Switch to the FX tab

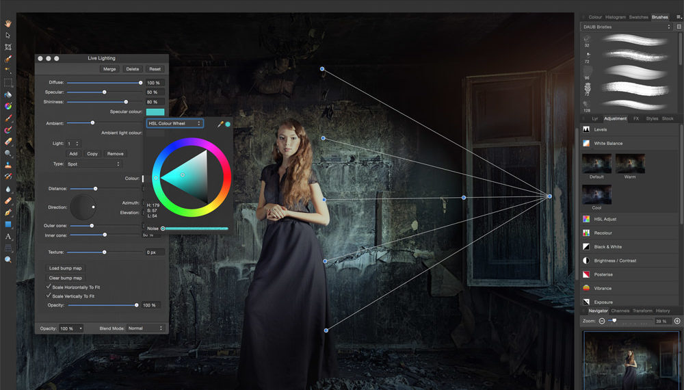[x=636, y=118]
